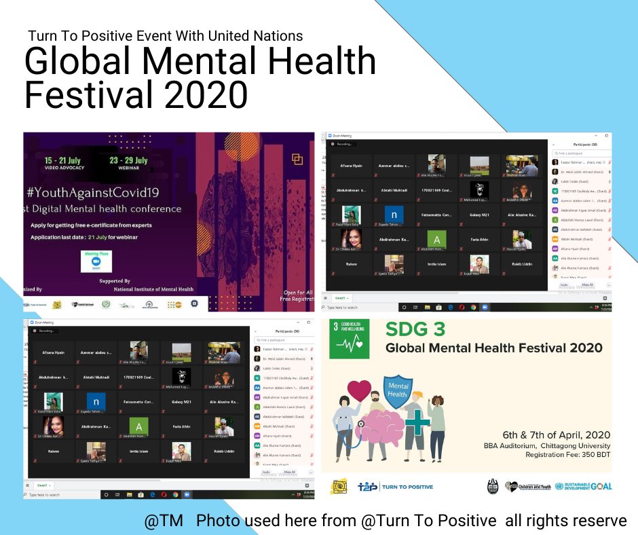Open Edge from the upper-right screenshot's taskbar

[x=451, y=308]
